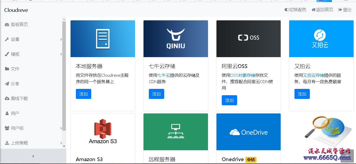Click 添加 under 本地服务器
This screenshot has height=164, width=356.
click(x=84, y=94)
